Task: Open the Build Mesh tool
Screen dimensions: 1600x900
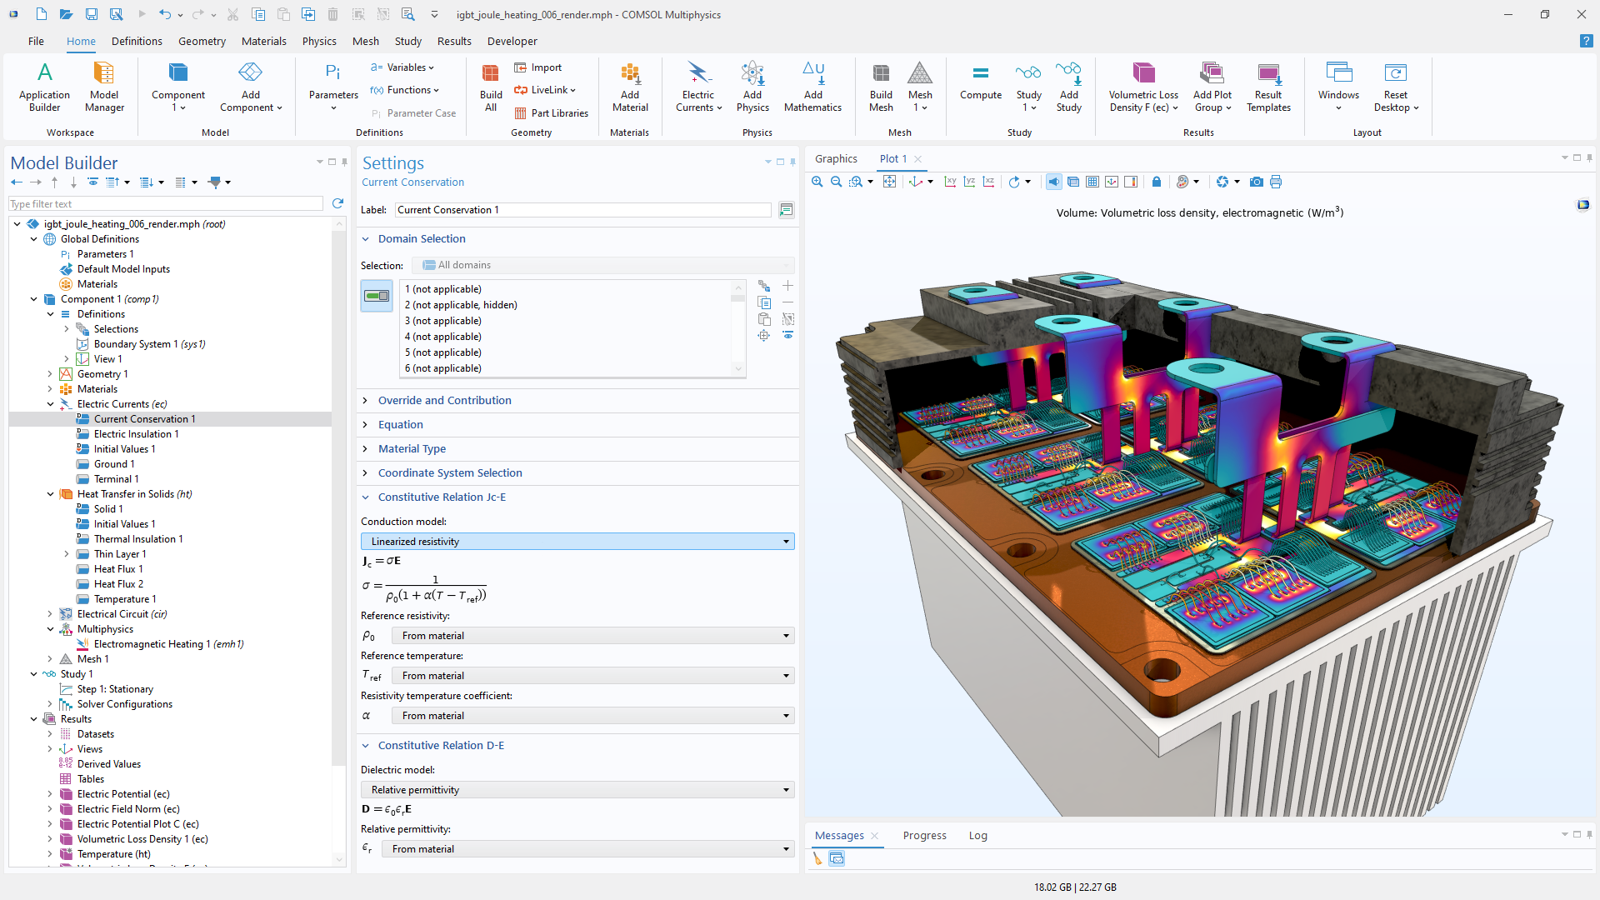Action: pyautogui.click(x=880, y=87)
